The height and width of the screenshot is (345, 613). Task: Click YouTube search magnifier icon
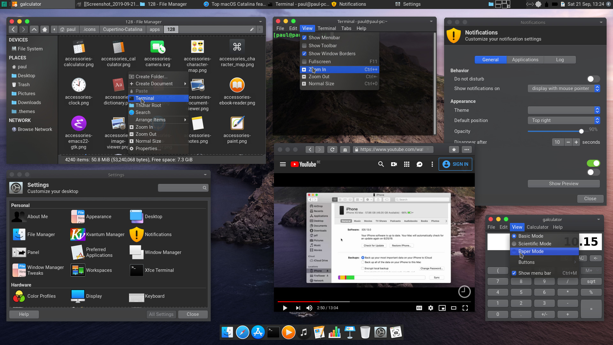point(381,164)
